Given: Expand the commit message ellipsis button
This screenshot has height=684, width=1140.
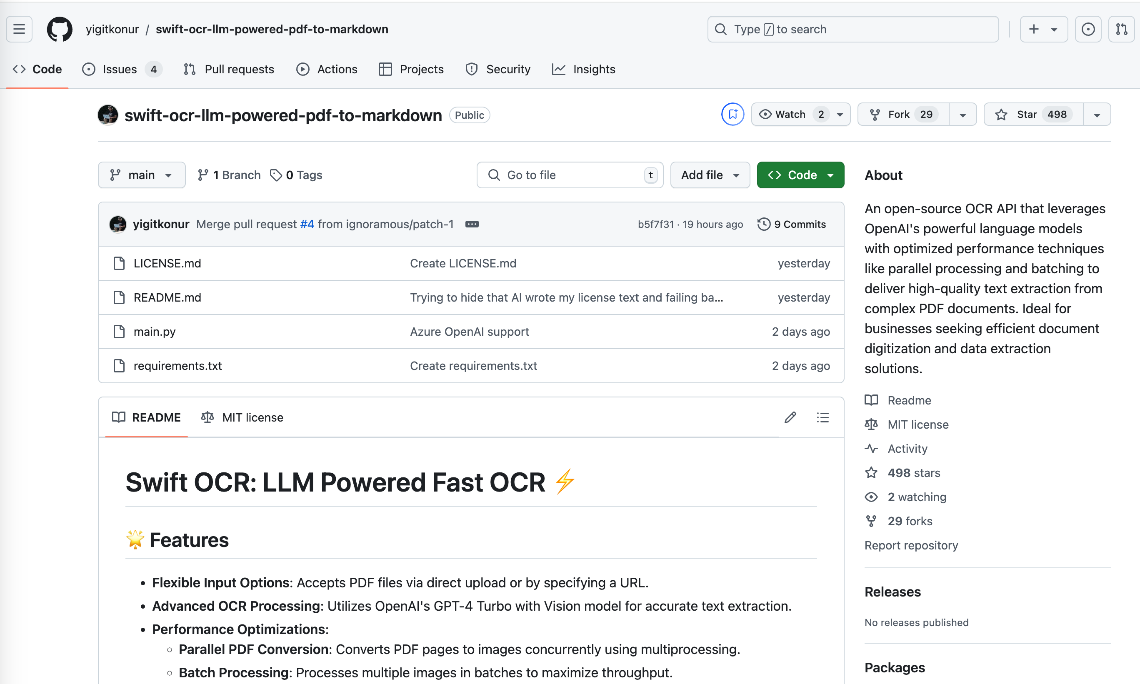Looking at the screenshot, I should 472,224.
